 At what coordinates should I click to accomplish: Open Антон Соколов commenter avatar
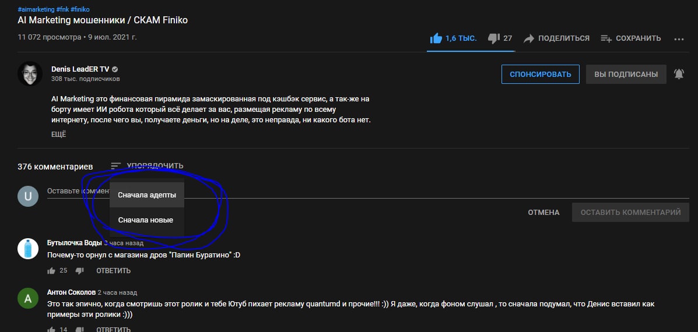click(x=28, y=299)
